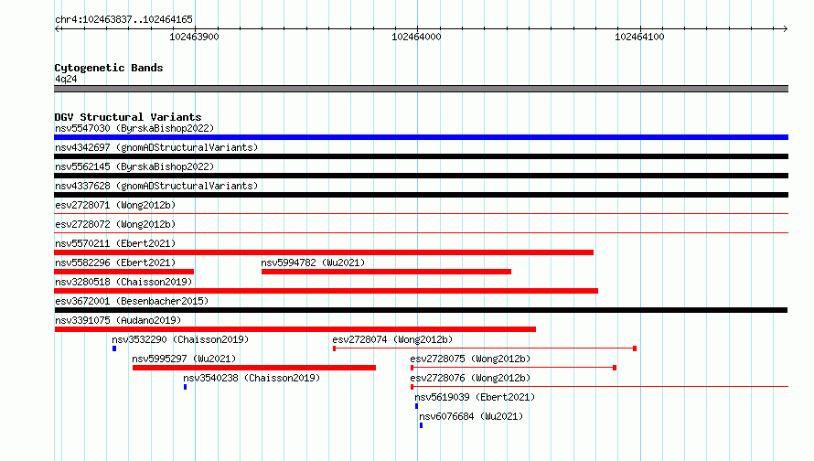814x461 pixels.
Task: Click the thin red line under esv2728076
Action: 600,387
